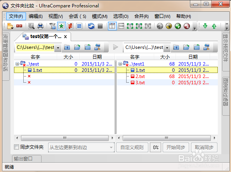Select 3.txt in right pane
Screen dimensions: 231x172
[x=140, y=83]
